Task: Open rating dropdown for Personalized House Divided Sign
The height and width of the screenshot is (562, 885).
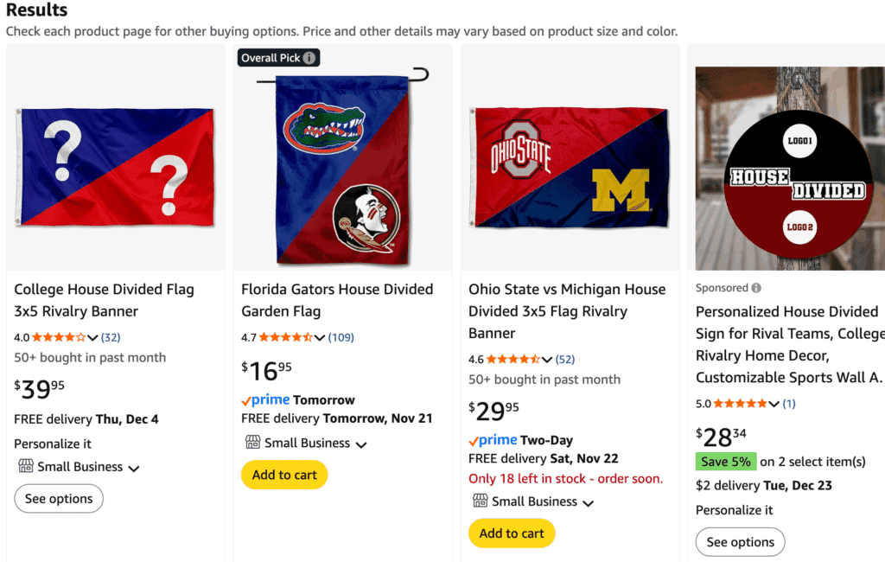Action: point(774,404)
